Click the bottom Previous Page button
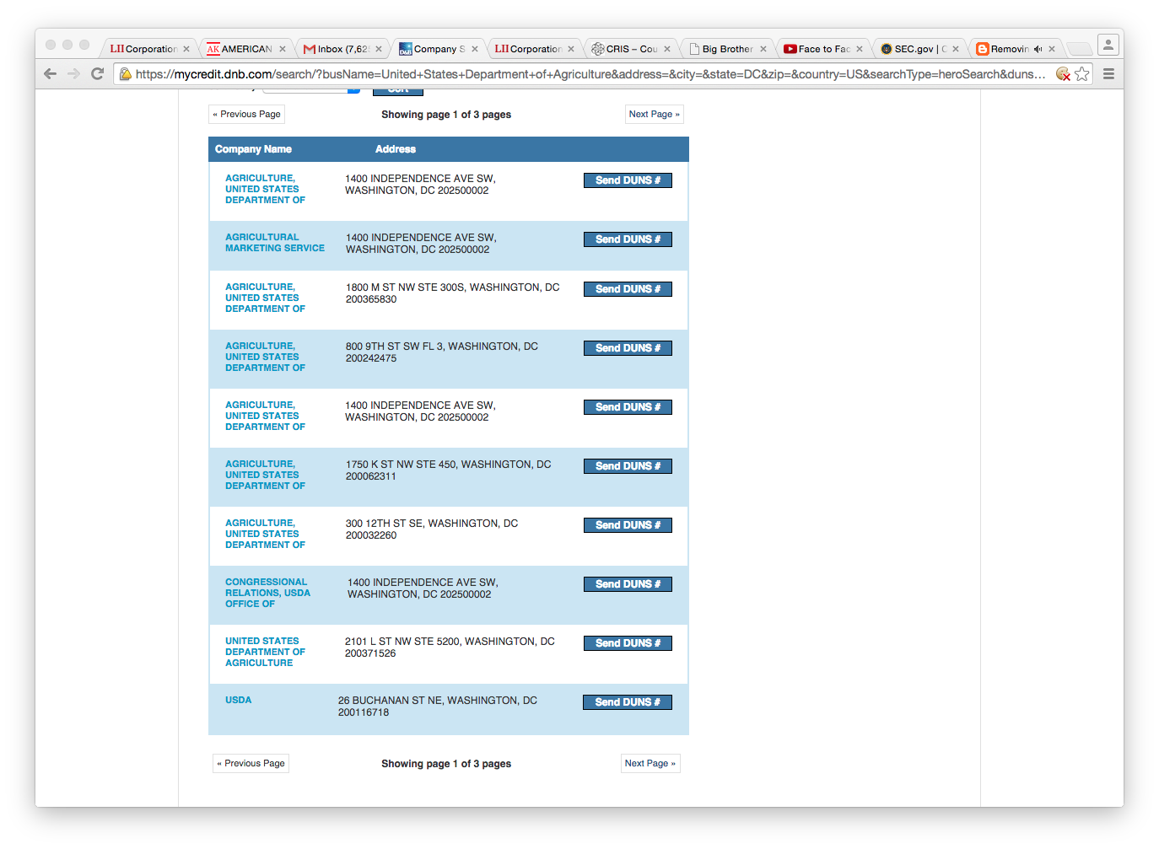This screenshot has width=1159, height=849. pyautogui.click(x=251, y=764)
